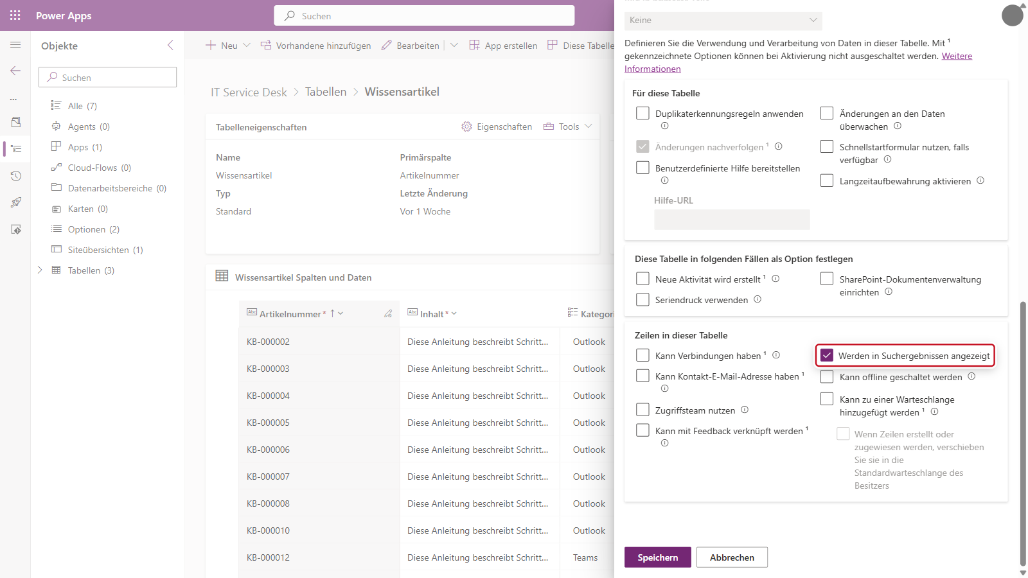
Task: Click the ellipsis icon in left rail
Action: click(13, 100)
